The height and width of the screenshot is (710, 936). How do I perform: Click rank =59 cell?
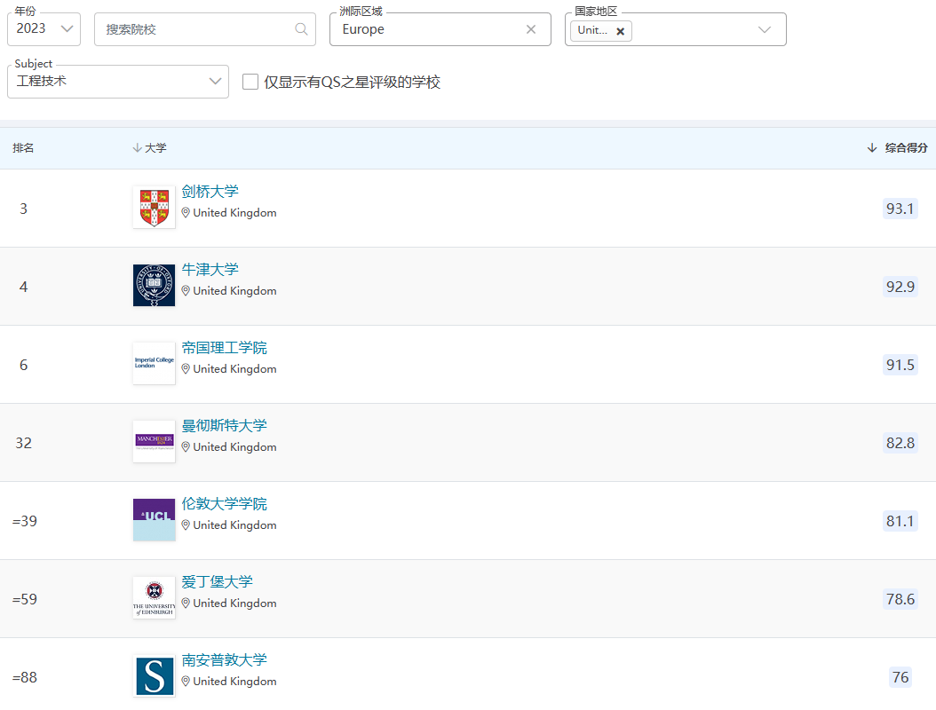coord(25,600)
